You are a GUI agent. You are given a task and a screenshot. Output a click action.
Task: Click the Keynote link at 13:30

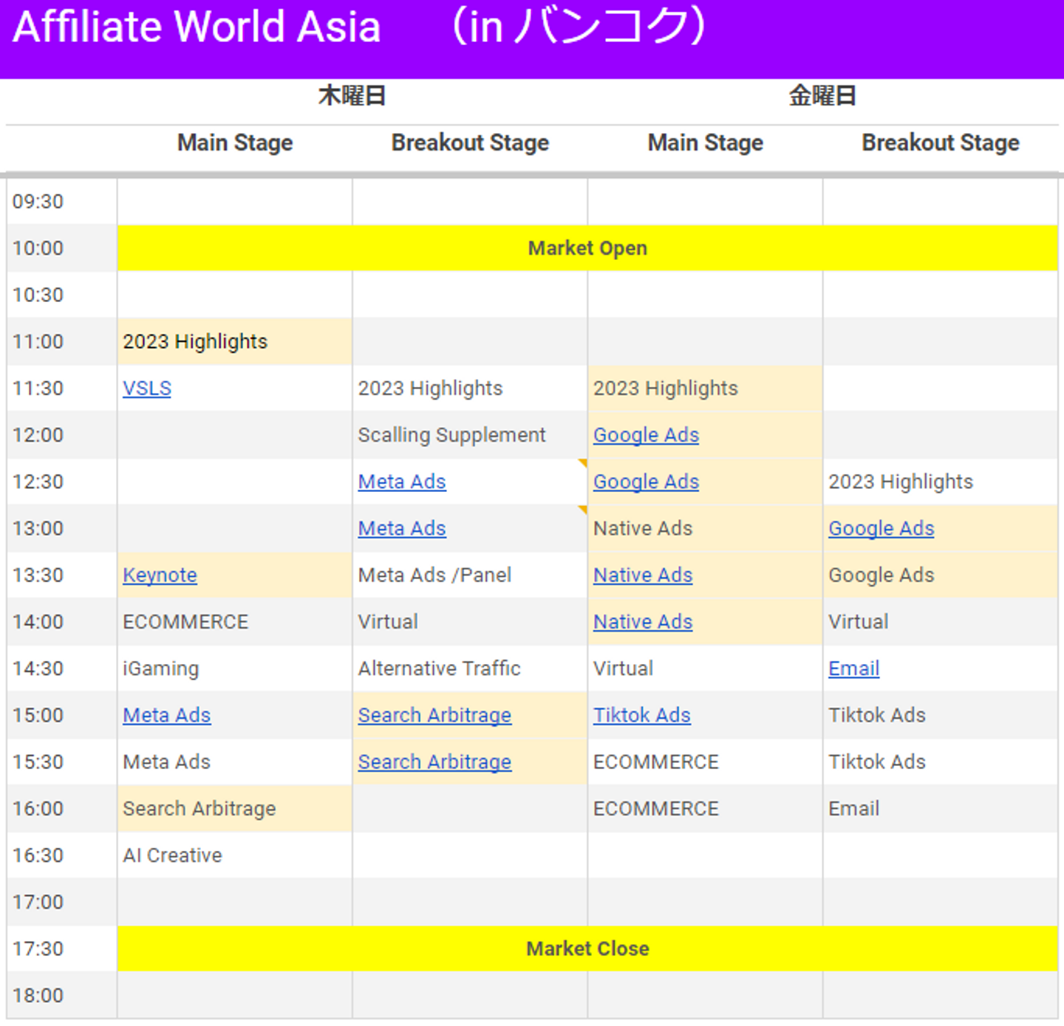(160, 575)
